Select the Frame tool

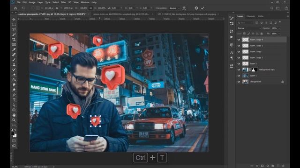tap(14, 44)
